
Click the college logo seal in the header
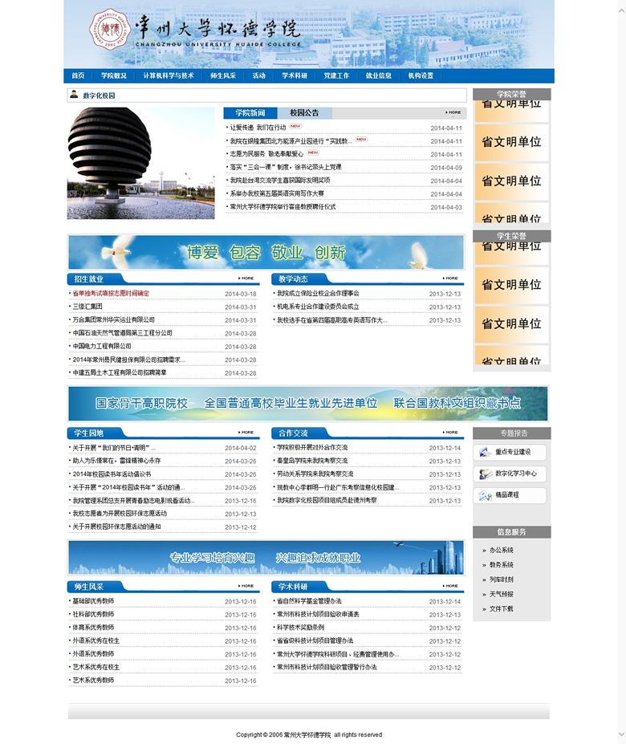click(x=108, y=32)
